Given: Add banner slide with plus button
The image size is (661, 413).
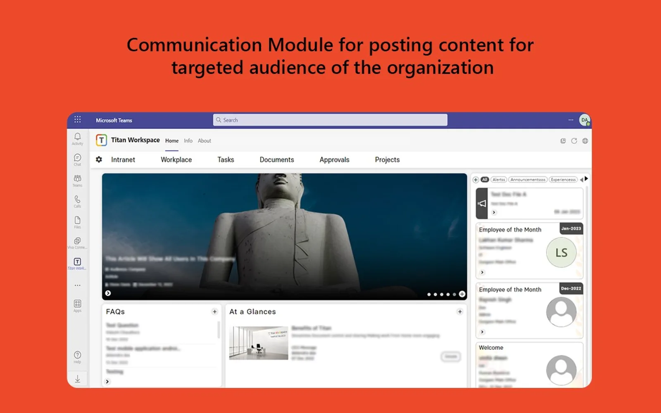Looking at the screenshot, I should click(462, 294).
